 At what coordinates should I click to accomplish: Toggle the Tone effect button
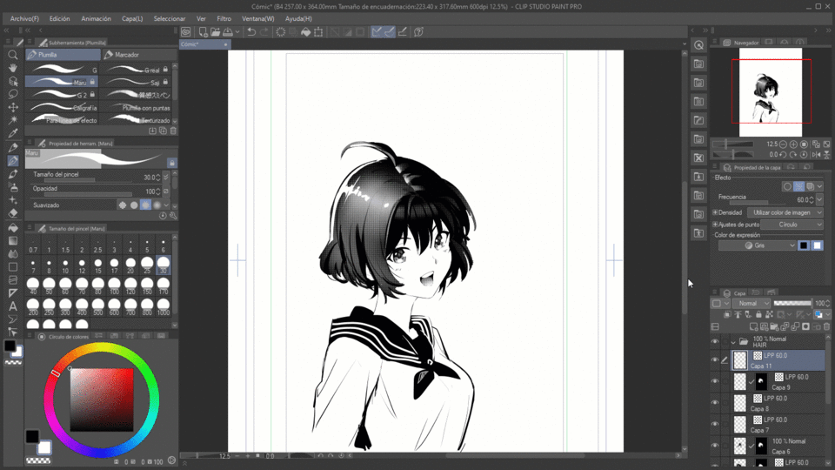click(x=798, y=186)
